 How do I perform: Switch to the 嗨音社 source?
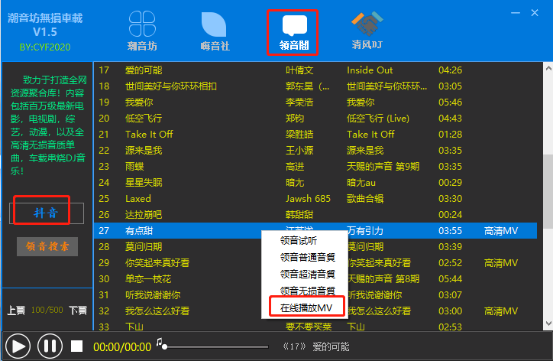point(215,31)
